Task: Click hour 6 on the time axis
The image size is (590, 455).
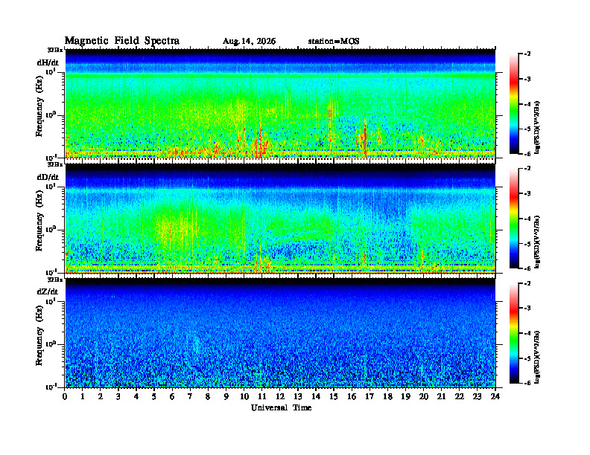Action: [x=172, y=396]
